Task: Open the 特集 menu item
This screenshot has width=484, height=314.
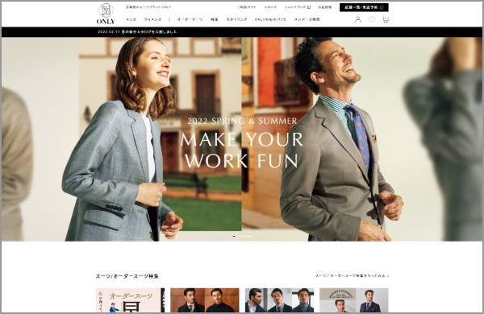Action: (x=215, y=19)
